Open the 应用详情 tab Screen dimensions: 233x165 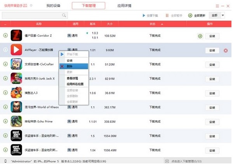pyautogui.click(x=124, y=6)
